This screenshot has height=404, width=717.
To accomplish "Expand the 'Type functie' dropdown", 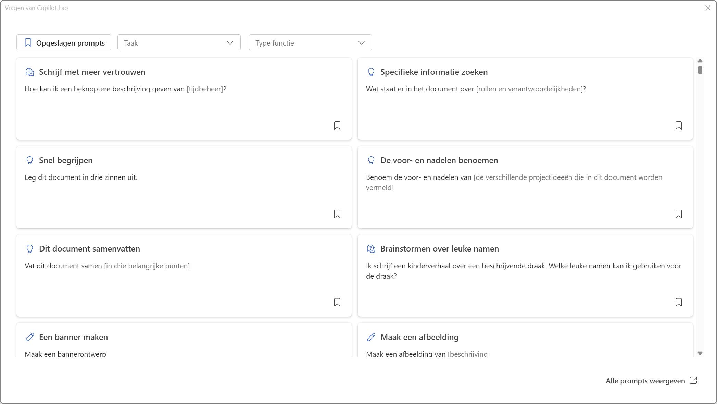I will click(310, 43).
